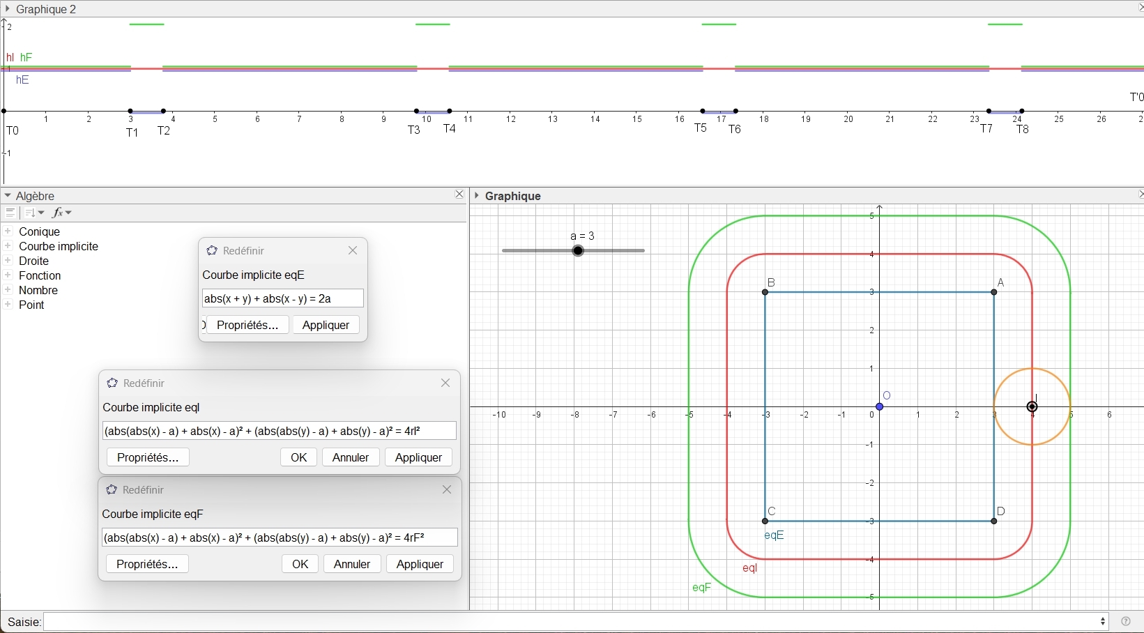
Task: Open the fx description style dropdown
Action: coord(63,213)
